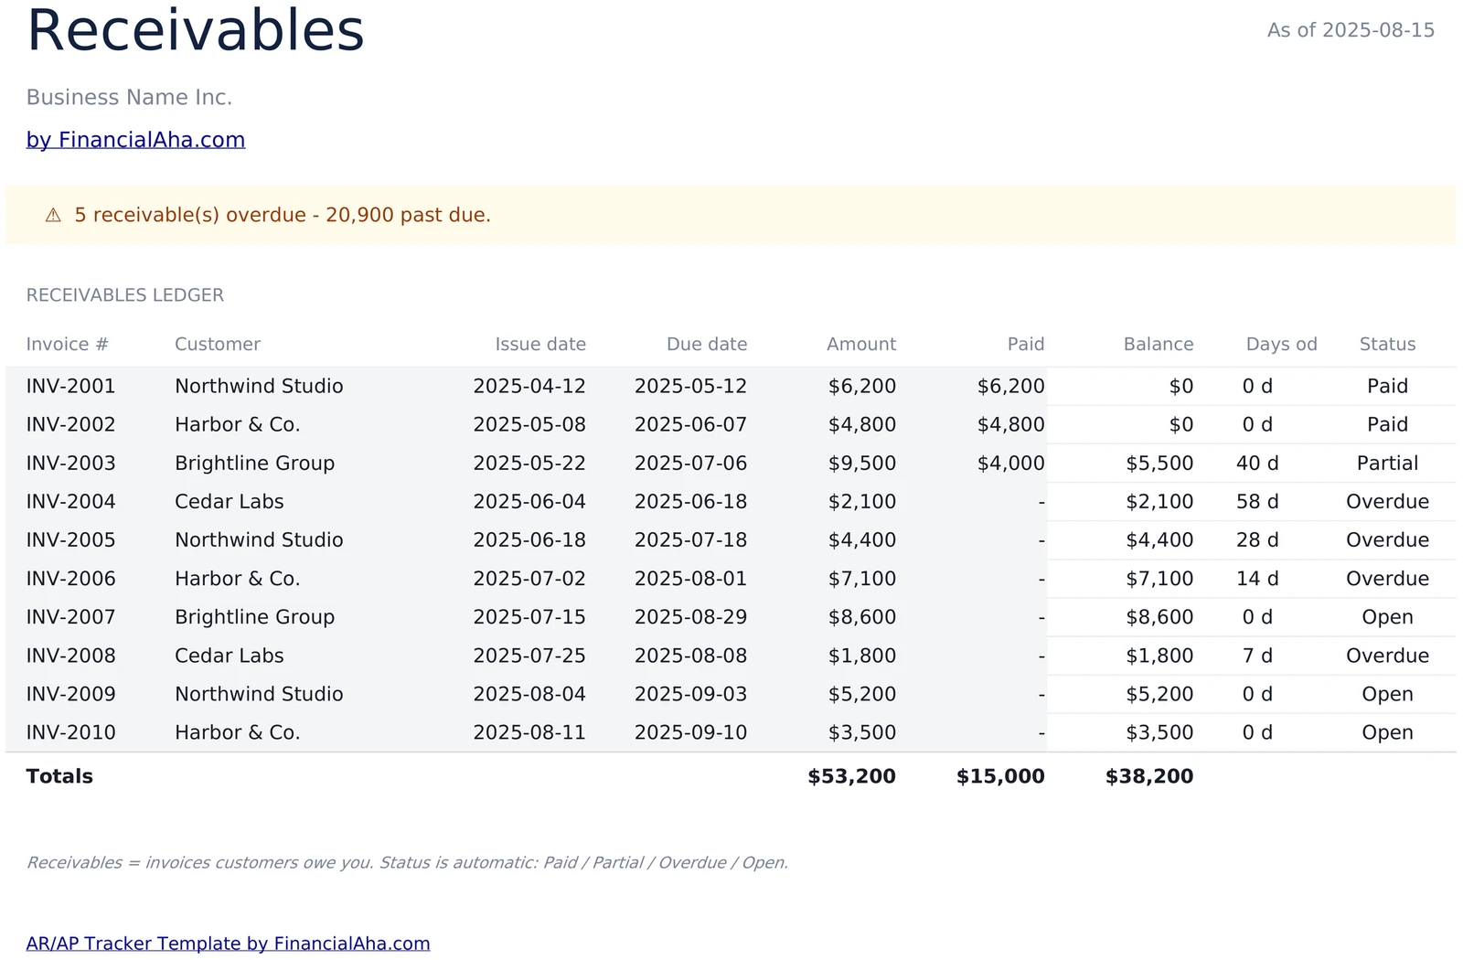Select invoice INV-2002
Image resolution: width=1463 pixels, height=960 pixels.
(x=71, y=424)
